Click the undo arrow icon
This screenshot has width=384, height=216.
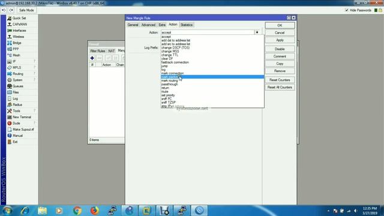pos(4,10)
